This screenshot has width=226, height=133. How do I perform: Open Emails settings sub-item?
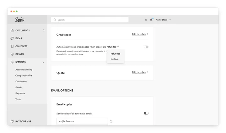click(x=19, y=87)
